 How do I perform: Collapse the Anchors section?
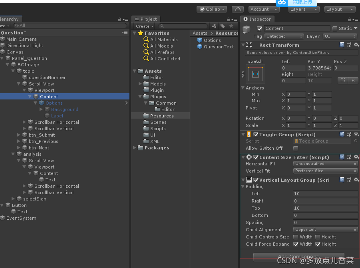tap(243, 87)
